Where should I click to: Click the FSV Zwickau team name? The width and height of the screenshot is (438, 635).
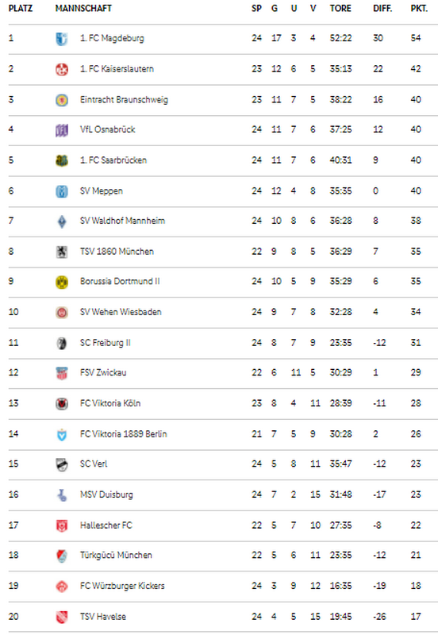103,372
